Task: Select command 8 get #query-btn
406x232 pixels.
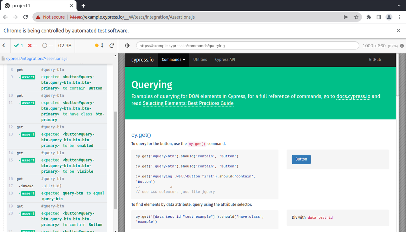Action: 56,70
